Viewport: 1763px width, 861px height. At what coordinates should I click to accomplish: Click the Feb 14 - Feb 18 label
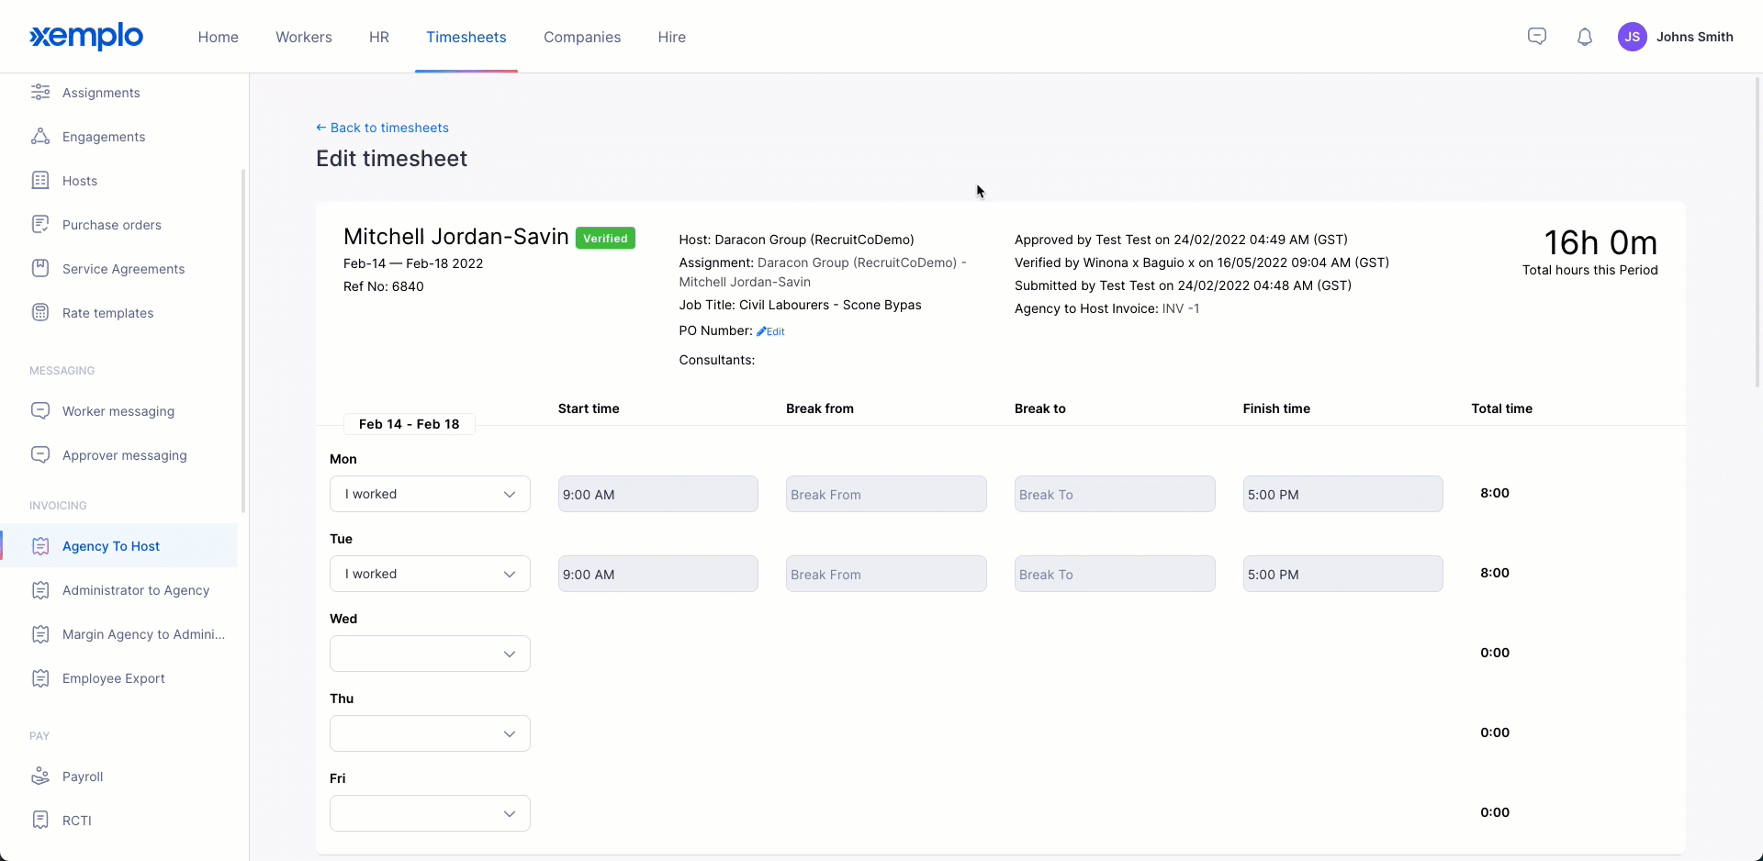tap(409, 424)
